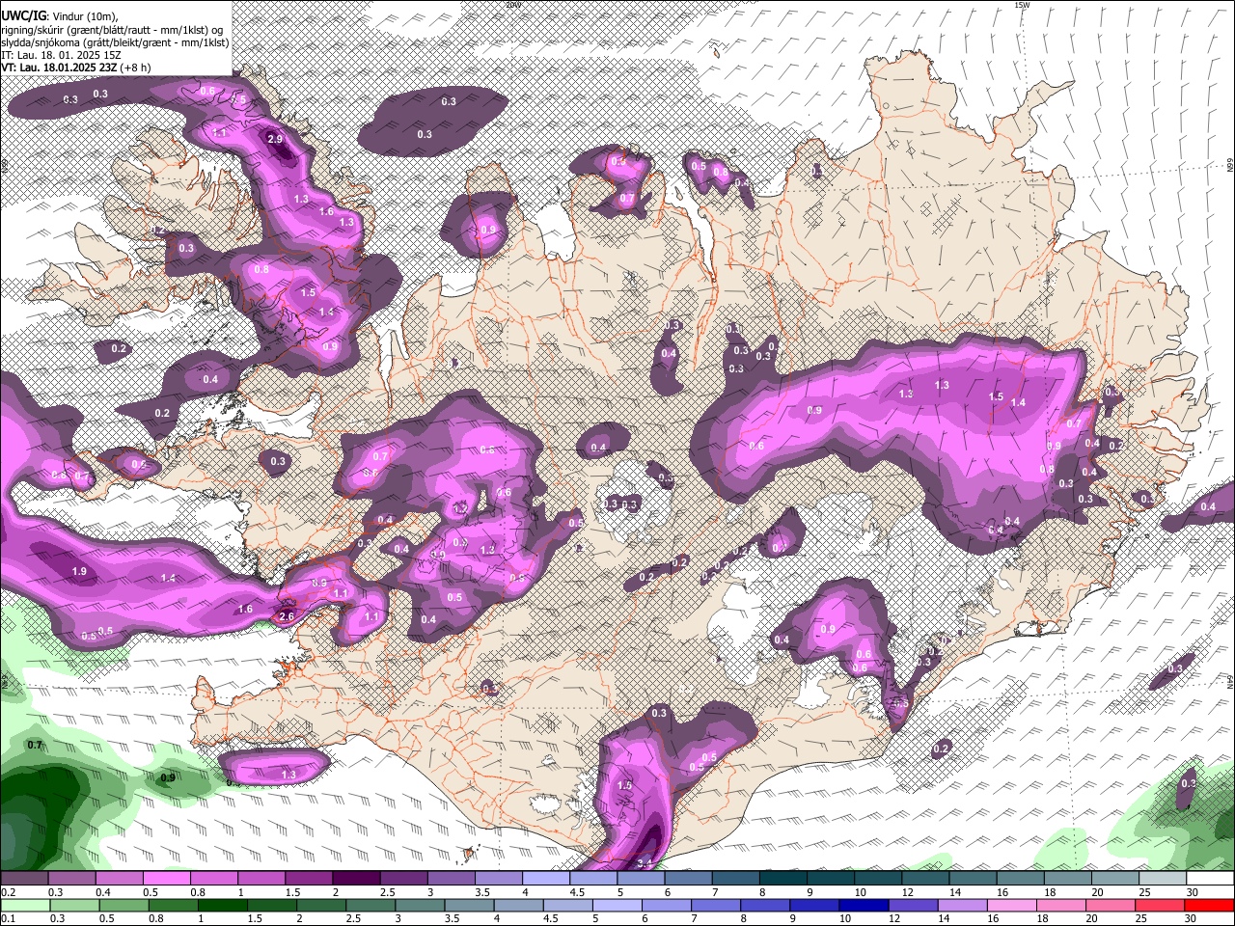
Task: Click the '0.9' value in the green rain area
Action: point(168,777)
